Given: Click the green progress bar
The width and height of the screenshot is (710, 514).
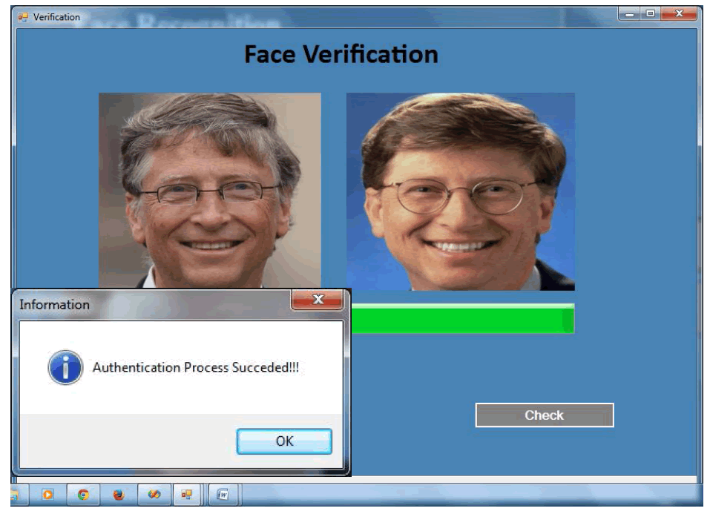Looking at the screenshot, I should click(461, 320).
